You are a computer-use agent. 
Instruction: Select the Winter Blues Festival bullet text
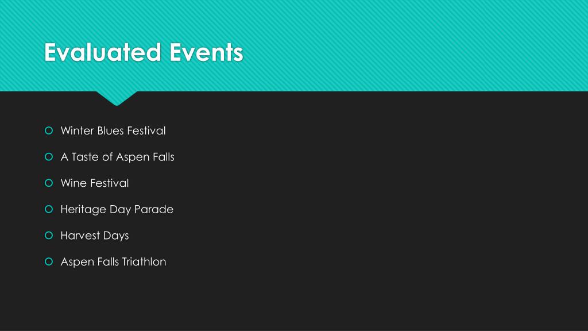(113, 130)
